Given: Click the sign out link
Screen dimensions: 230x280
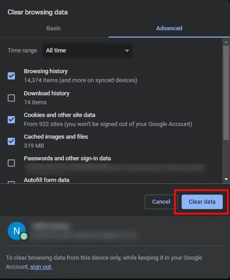Looking at the screenshot, I should (x=41, y=267).
